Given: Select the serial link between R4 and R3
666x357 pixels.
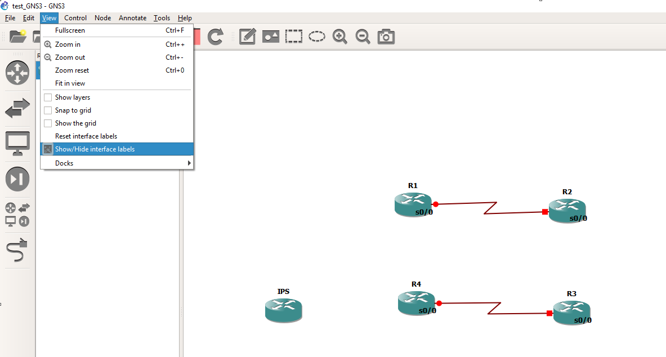Looking at the screenshot, I should tap(494, 309).
